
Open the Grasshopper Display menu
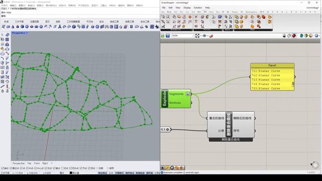[187, 8]
